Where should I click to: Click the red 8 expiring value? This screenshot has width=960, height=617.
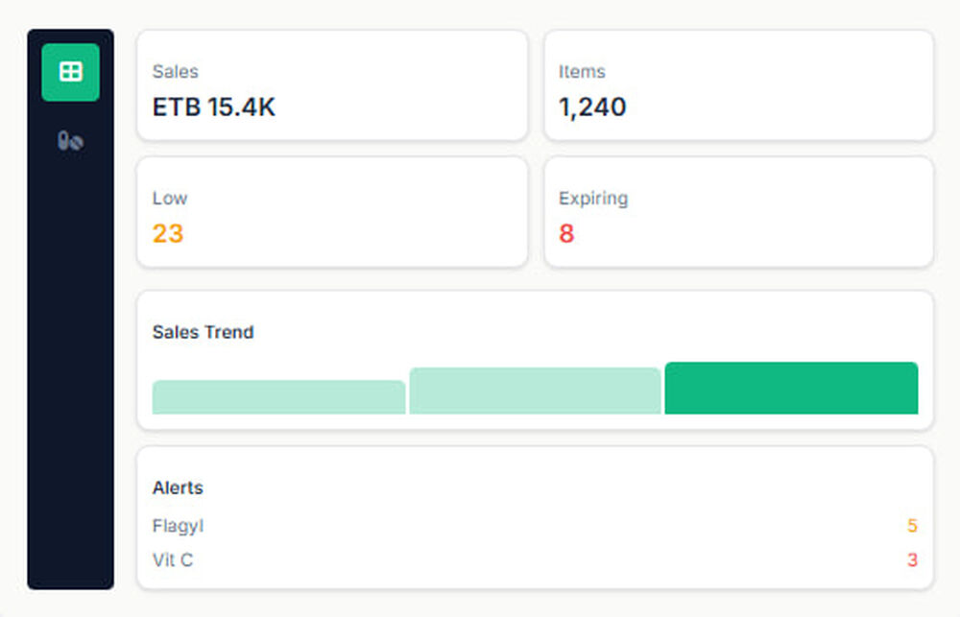tap(566, 233)
